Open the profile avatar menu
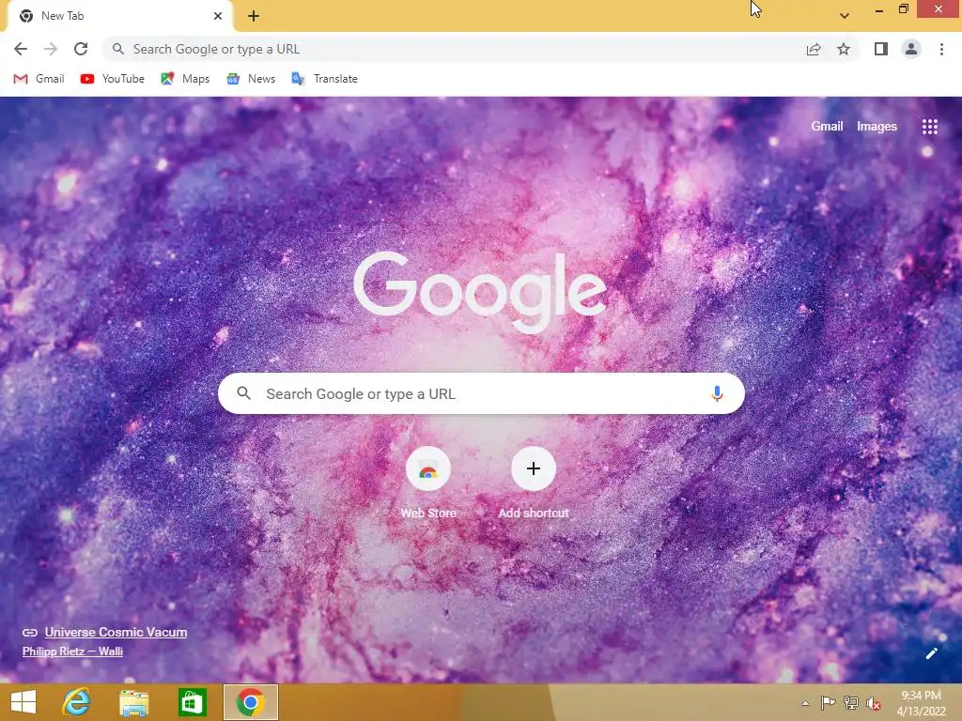This screenshot has width=962, height=721. (911, 49)
